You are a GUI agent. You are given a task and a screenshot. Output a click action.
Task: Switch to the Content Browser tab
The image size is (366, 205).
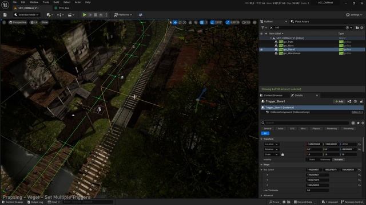(271, 95)
